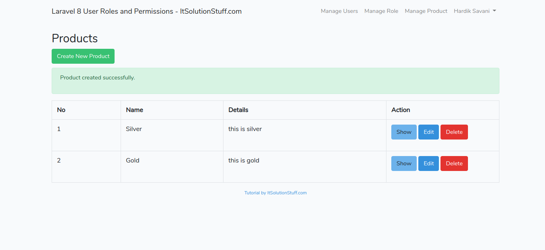The width and height of the screenshot is (545, 250).
Task: Click the Action column header
Action: click(401, 110)
